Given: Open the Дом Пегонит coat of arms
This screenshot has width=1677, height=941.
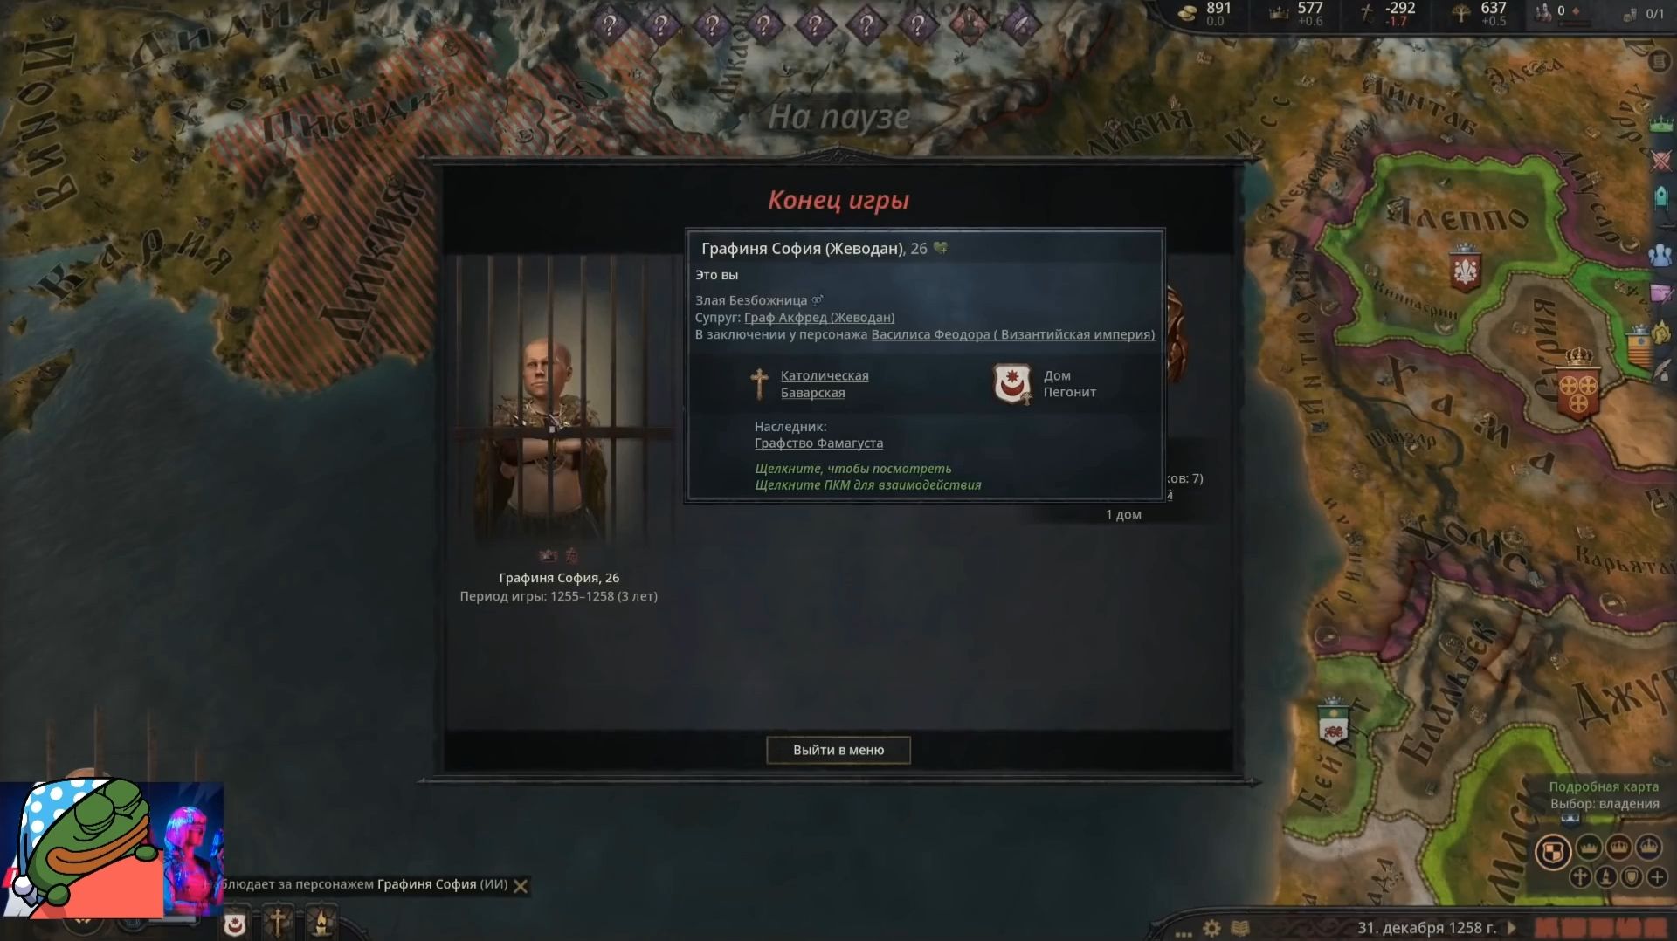Looking at the screenshot, I should (1011, 384).
